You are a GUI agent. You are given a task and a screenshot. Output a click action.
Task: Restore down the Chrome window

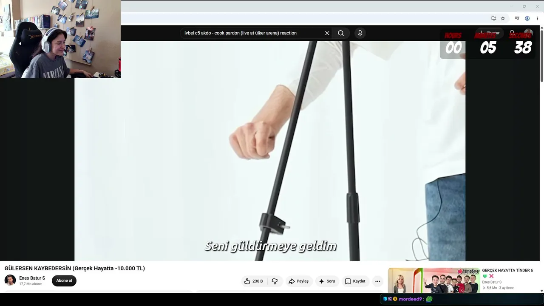coord(524,6)
